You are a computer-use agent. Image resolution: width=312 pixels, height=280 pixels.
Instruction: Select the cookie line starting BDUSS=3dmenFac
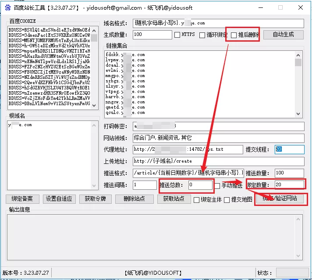click(50, 35)
